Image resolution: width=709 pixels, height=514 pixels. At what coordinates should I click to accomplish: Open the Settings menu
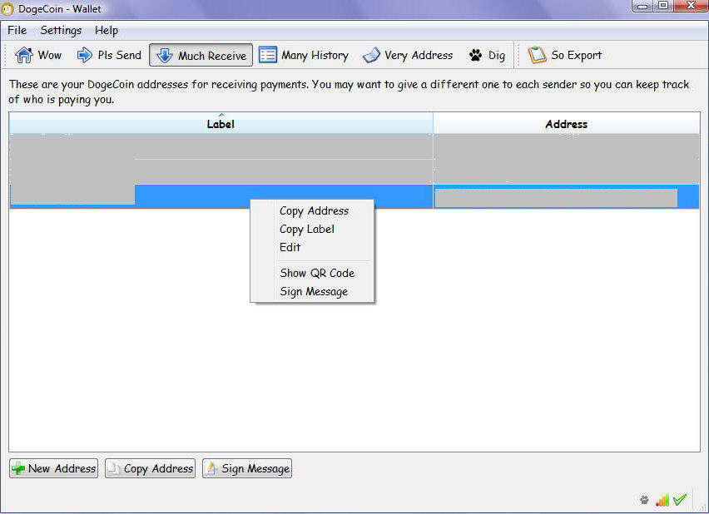(x=61, y=31)
